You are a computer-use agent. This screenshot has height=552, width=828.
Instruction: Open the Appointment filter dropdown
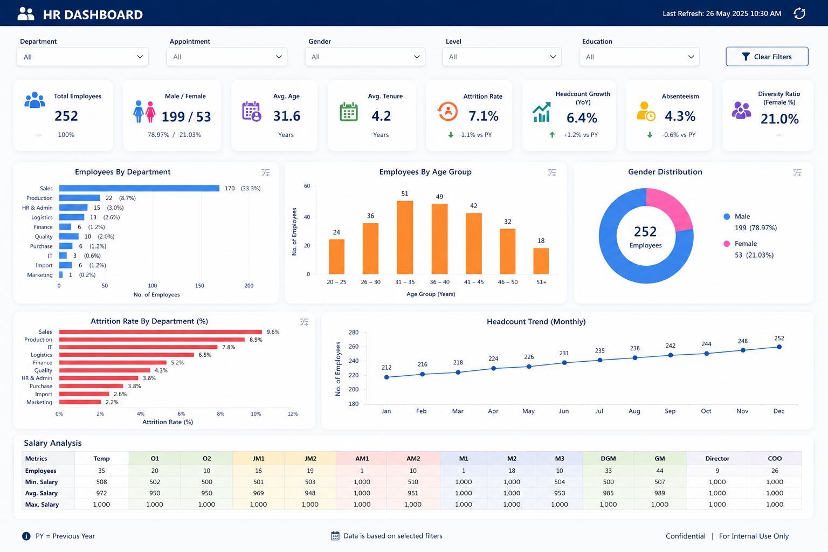227,57
